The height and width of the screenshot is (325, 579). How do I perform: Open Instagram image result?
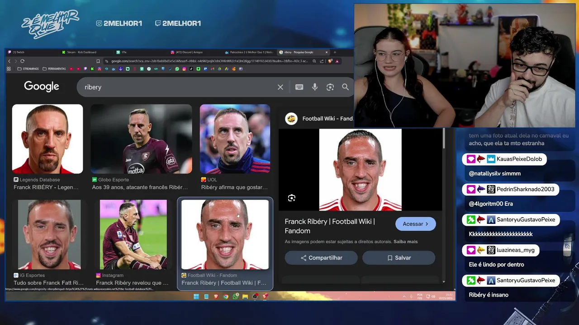[x=133, y=235]
